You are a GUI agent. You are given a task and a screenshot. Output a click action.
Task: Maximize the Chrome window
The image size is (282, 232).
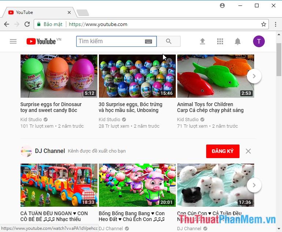[257, 5]
